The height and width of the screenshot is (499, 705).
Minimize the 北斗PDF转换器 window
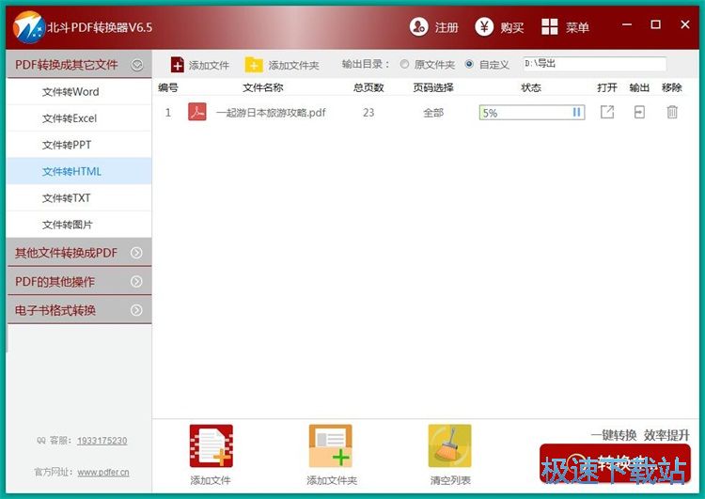tap(627, 24)
